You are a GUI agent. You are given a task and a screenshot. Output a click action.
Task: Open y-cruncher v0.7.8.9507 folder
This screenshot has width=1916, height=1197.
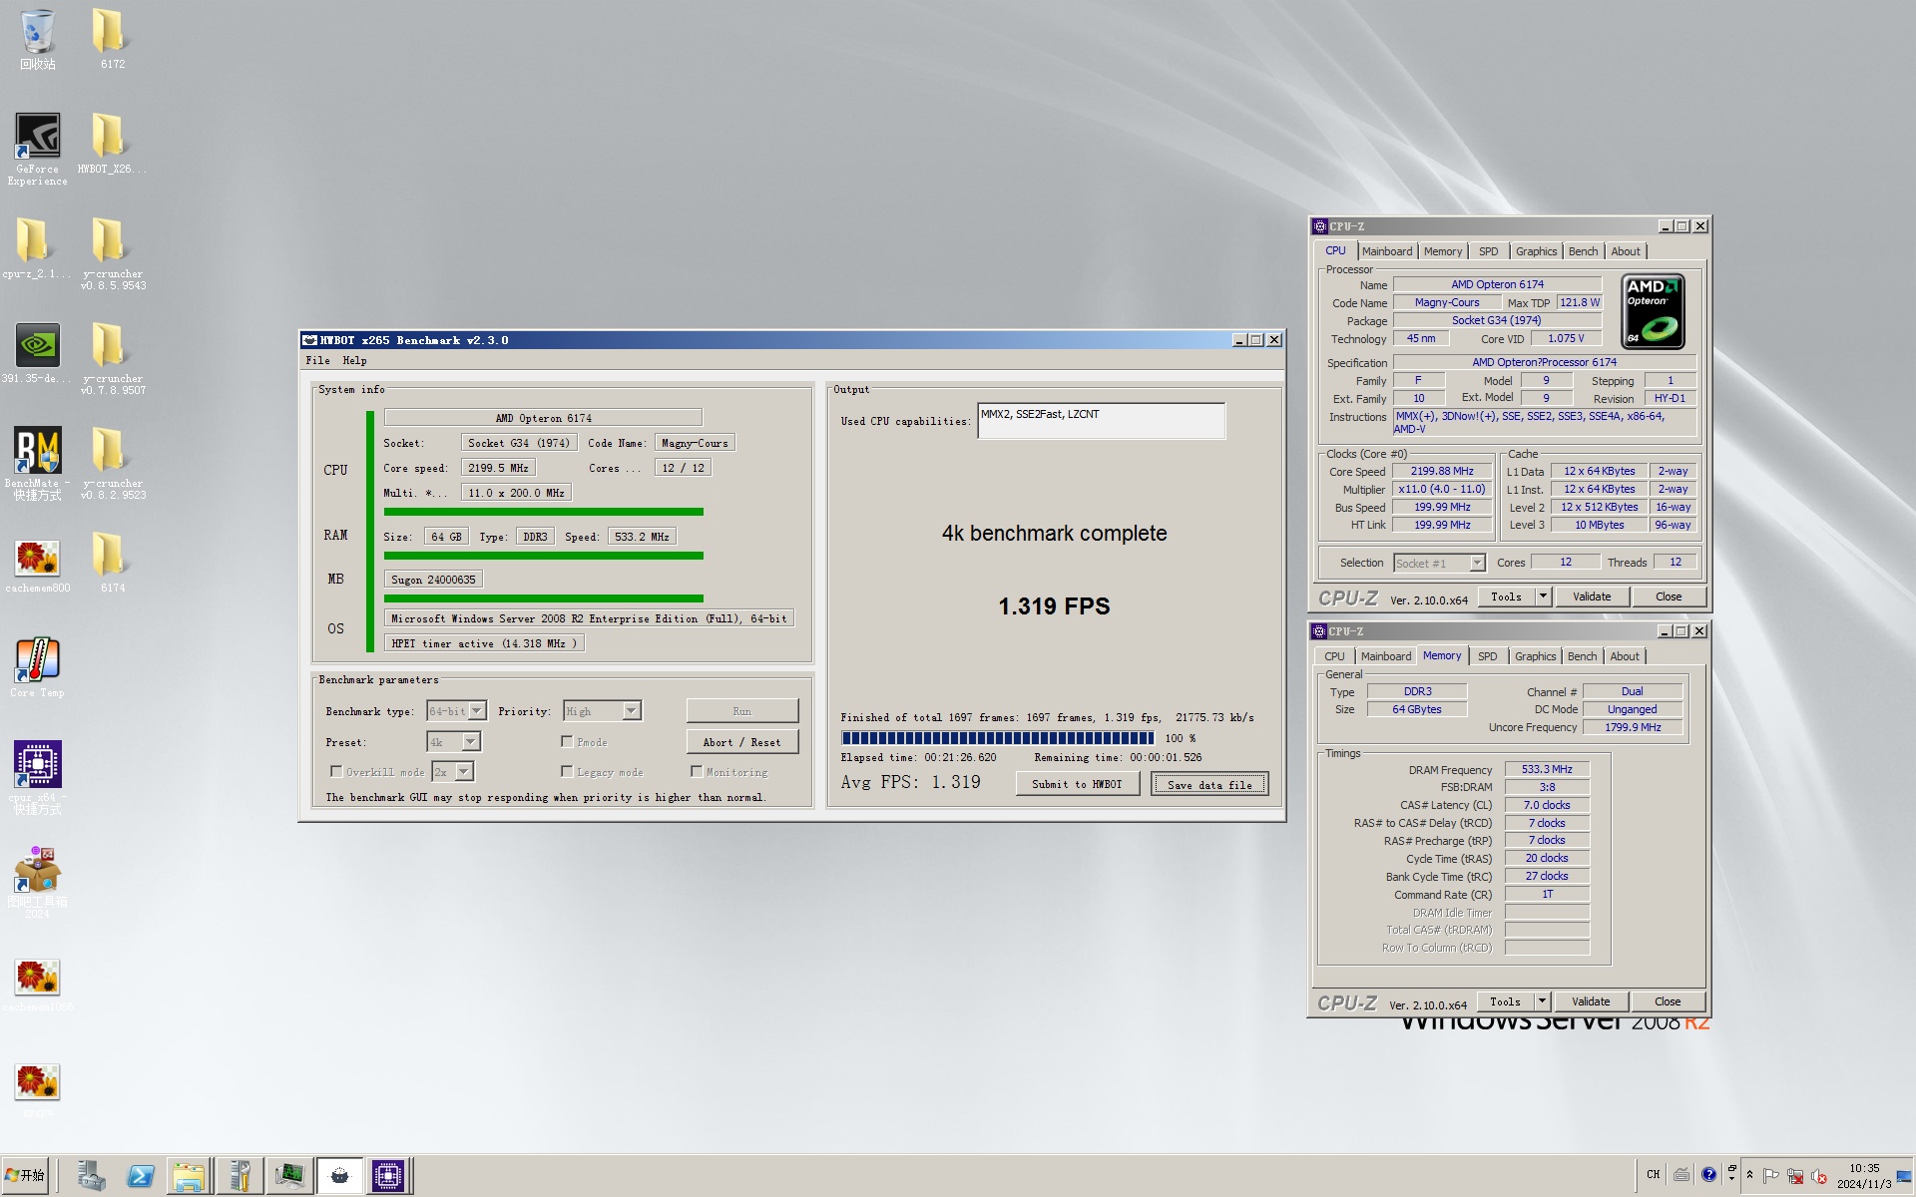112,360
